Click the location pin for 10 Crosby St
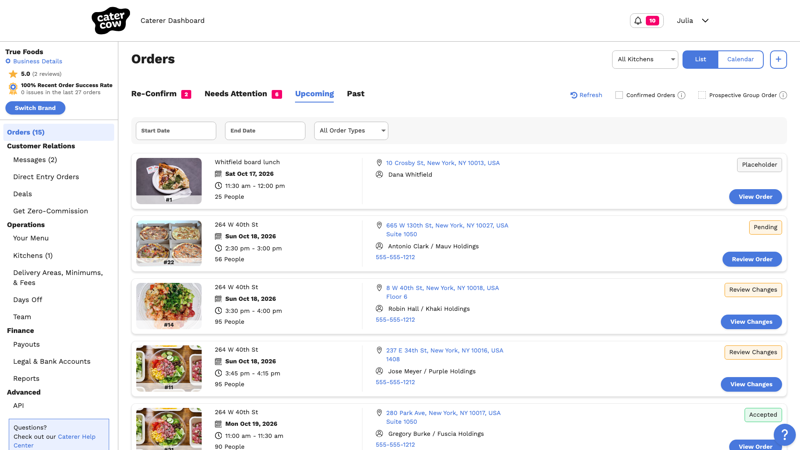 coord(379,163)
